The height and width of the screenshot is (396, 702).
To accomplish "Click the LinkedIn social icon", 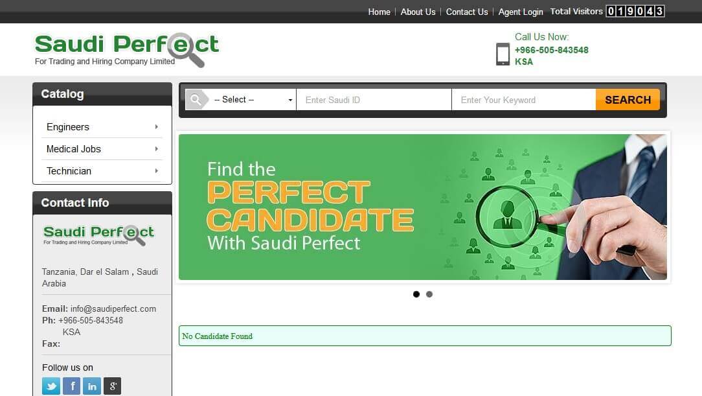I will [92, 386].
